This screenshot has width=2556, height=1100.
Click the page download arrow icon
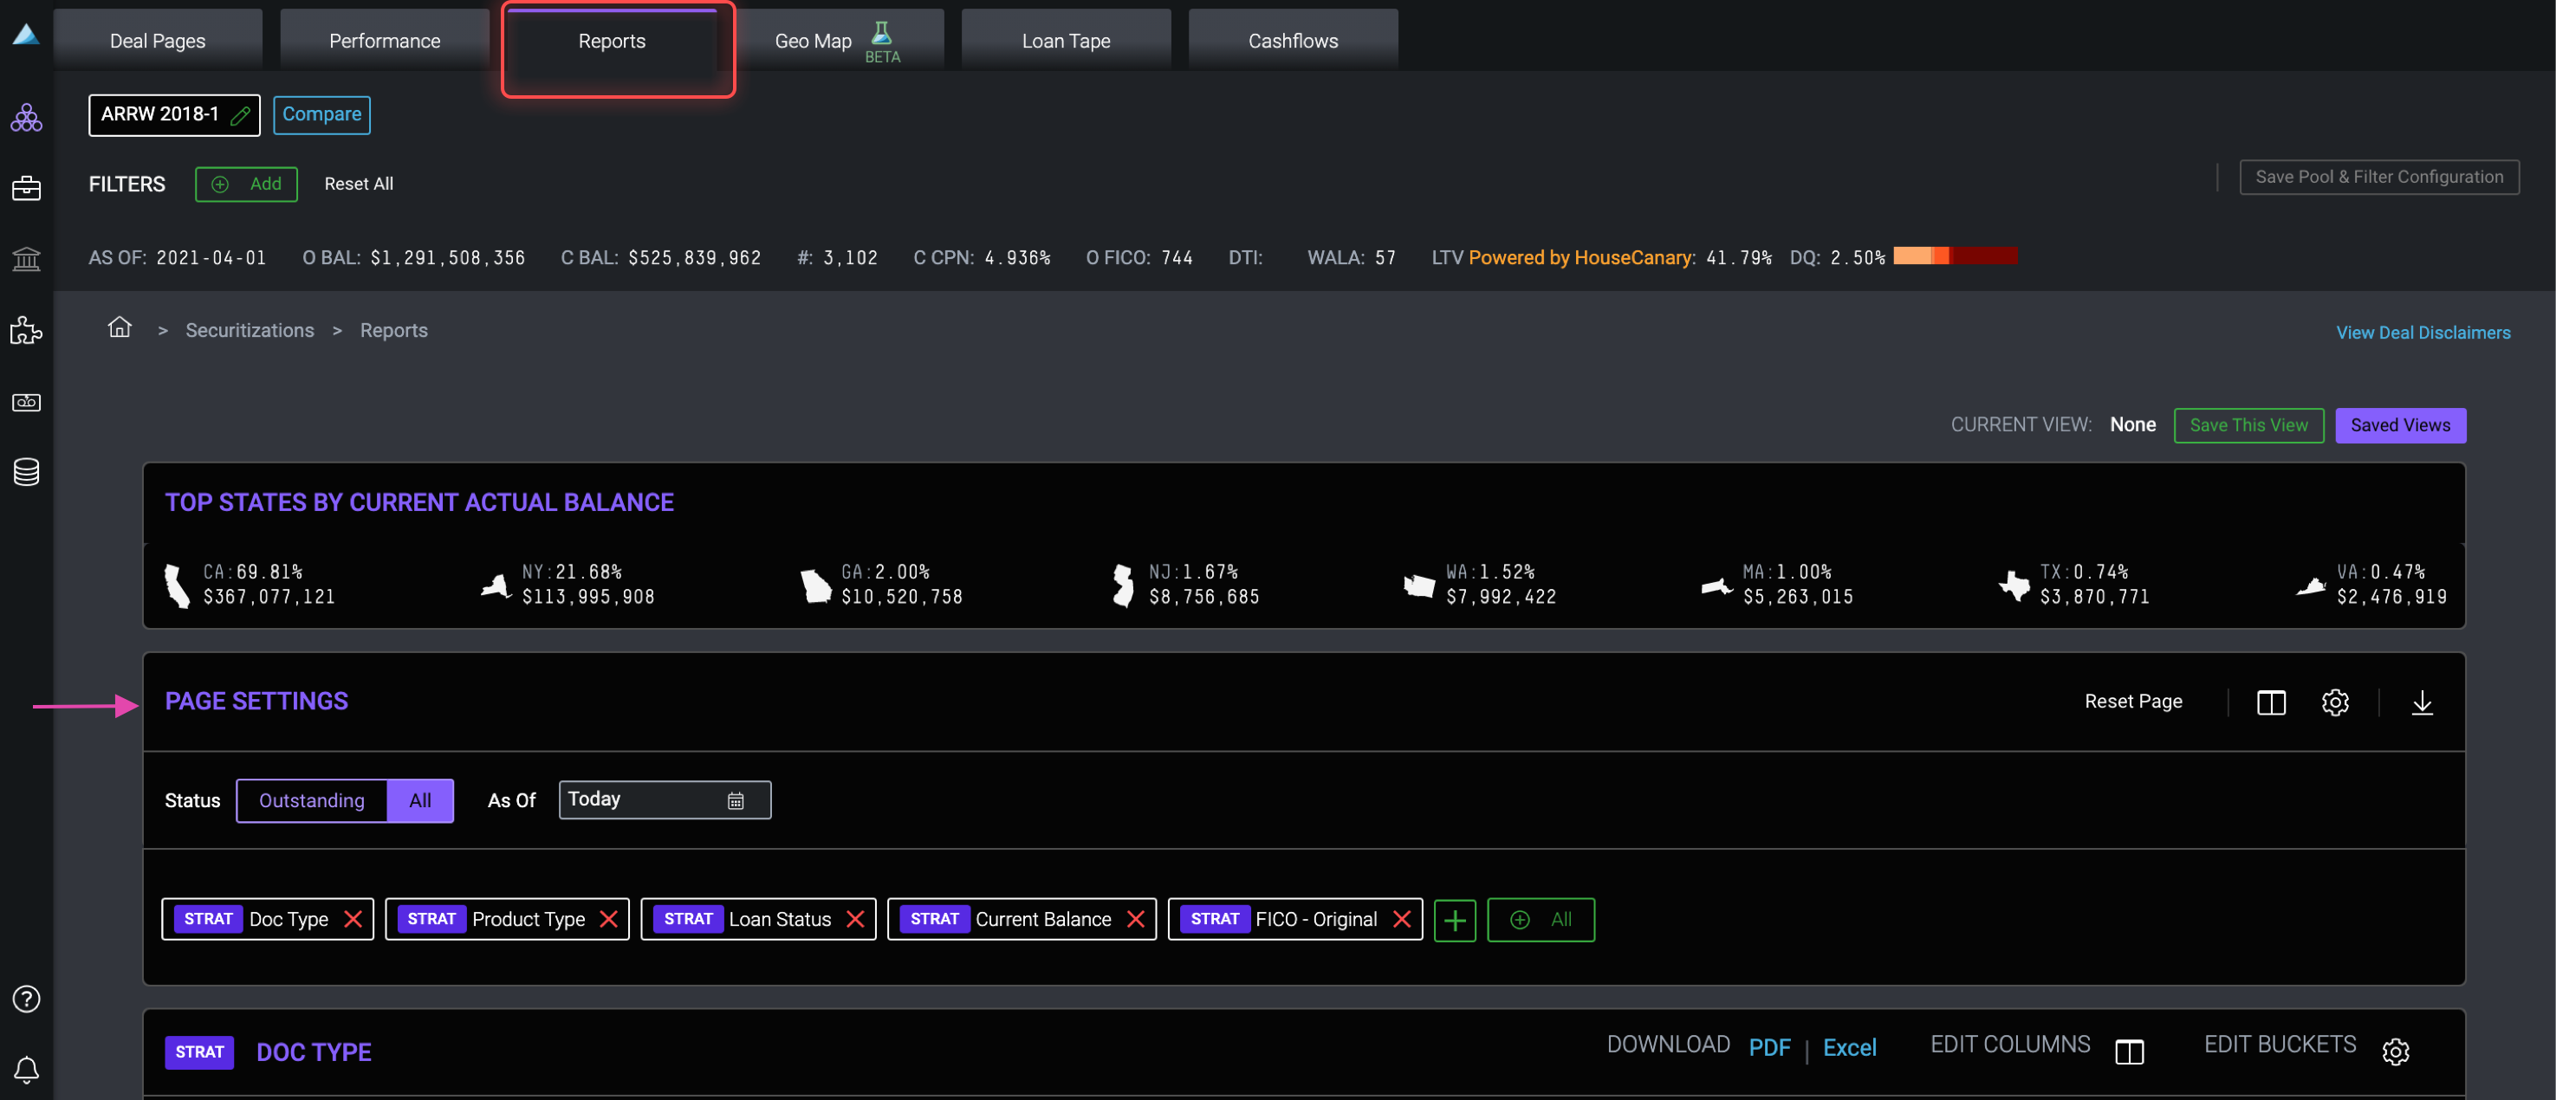2421,702
